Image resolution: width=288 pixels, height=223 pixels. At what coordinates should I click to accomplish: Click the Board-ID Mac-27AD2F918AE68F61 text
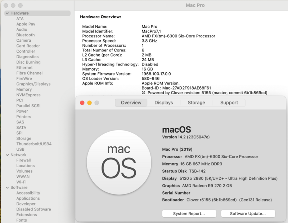pos(176,88)
